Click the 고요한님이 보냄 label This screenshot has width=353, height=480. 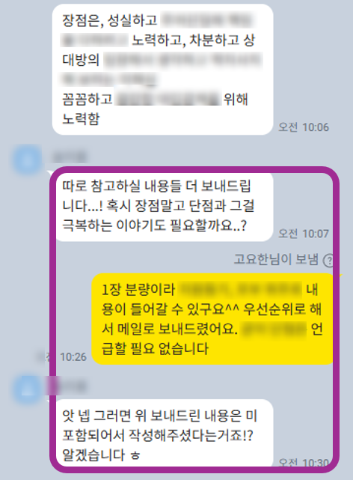[x=276, y=260]
